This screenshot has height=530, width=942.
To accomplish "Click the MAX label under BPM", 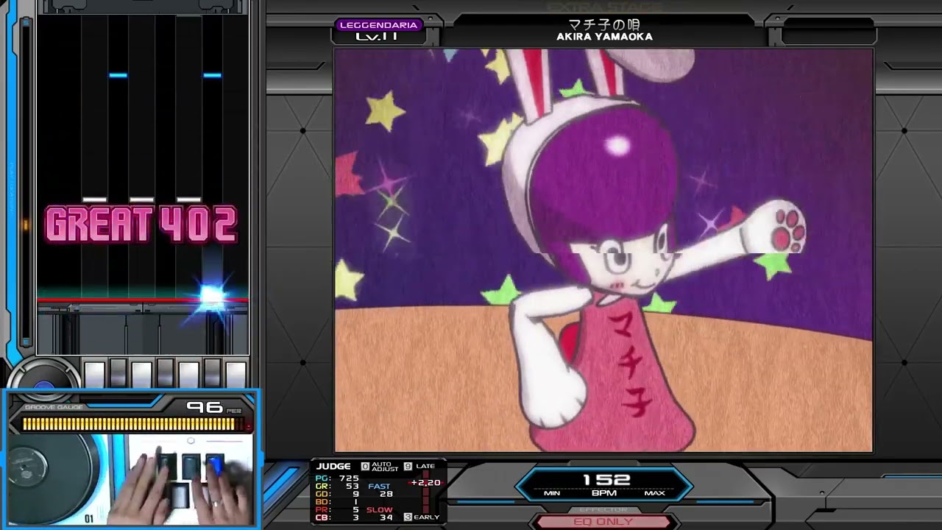I will tap(654, 493).
